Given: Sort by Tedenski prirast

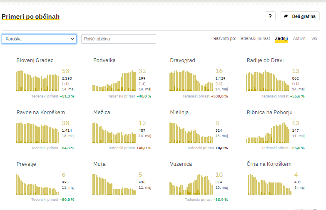Looking at the screenshot, I should (254, 38).
